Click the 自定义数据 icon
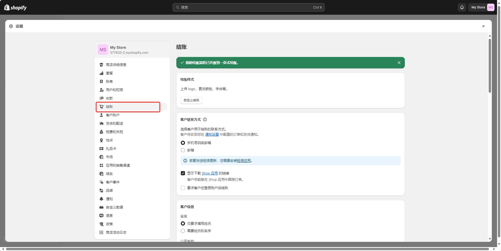This screenshot has width=501, height=251. pyautogui.click(x=101, y=207)
